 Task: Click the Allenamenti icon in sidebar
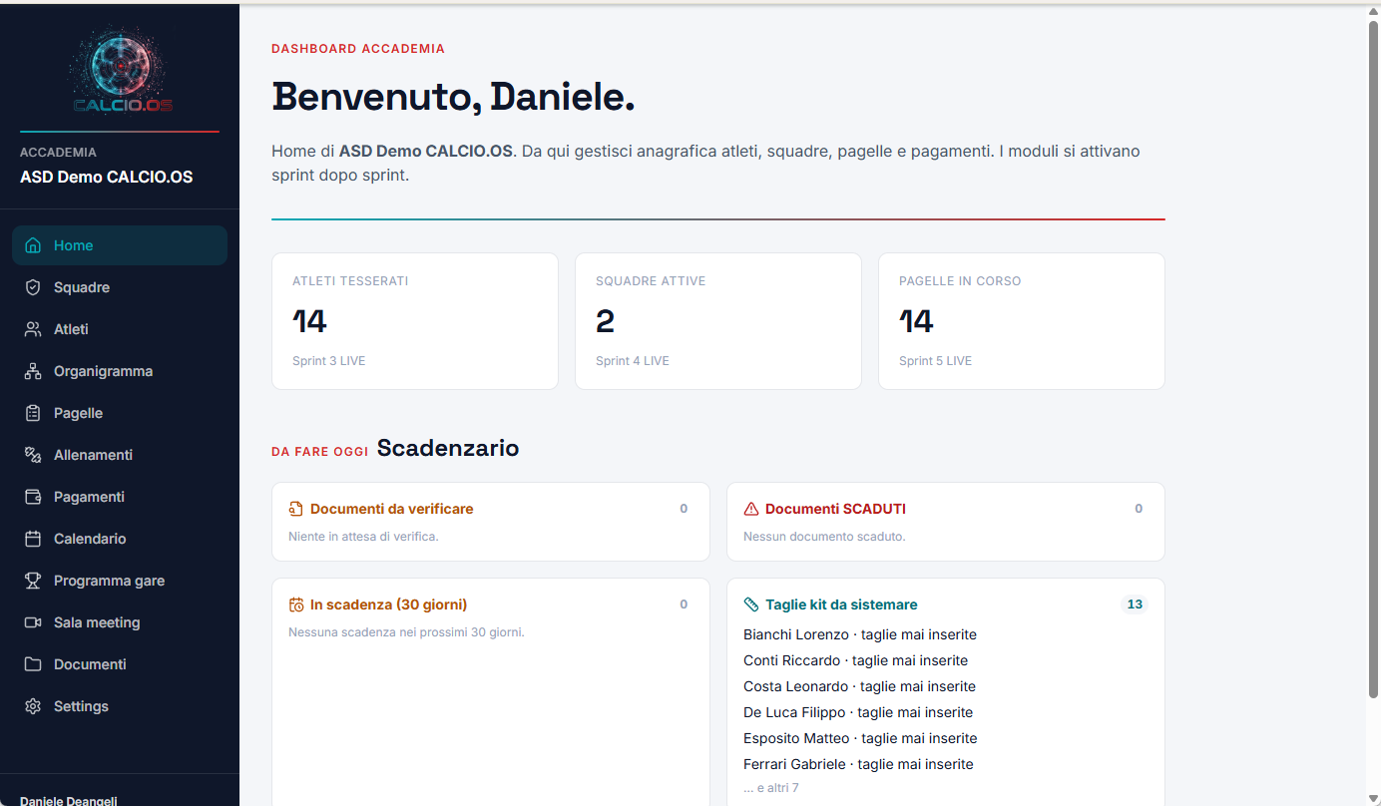click(x=33, y=455)
